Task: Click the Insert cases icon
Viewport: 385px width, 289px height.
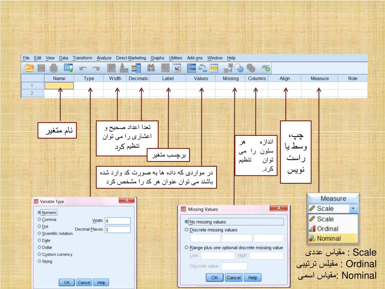Action: tap(165, 68)
